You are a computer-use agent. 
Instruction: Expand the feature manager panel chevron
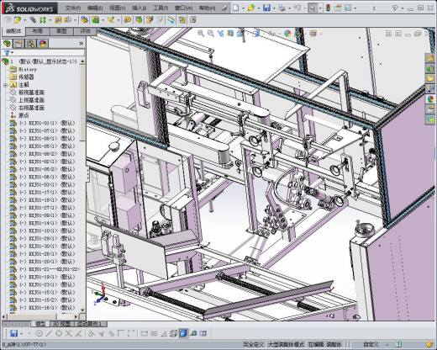click(82, 44)
